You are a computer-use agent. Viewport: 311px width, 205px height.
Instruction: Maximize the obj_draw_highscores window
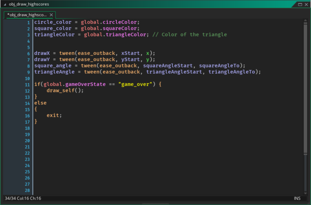[x=300, y=4]
